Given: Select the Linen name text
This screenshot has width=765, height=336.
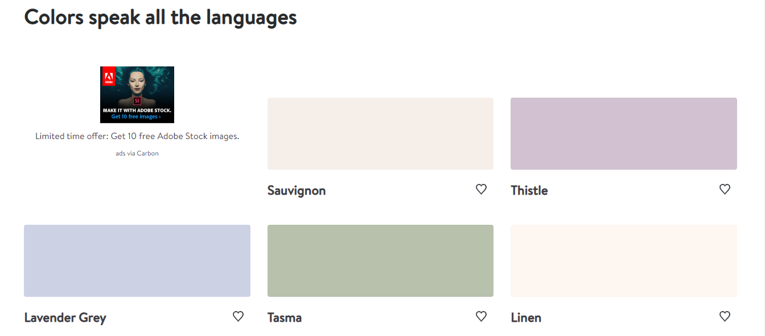Looking at the screenshot, I should click(526, 318).
